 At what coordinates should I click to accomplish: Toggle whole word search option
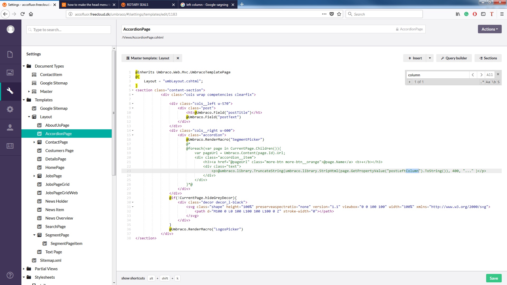pos(494,82)
